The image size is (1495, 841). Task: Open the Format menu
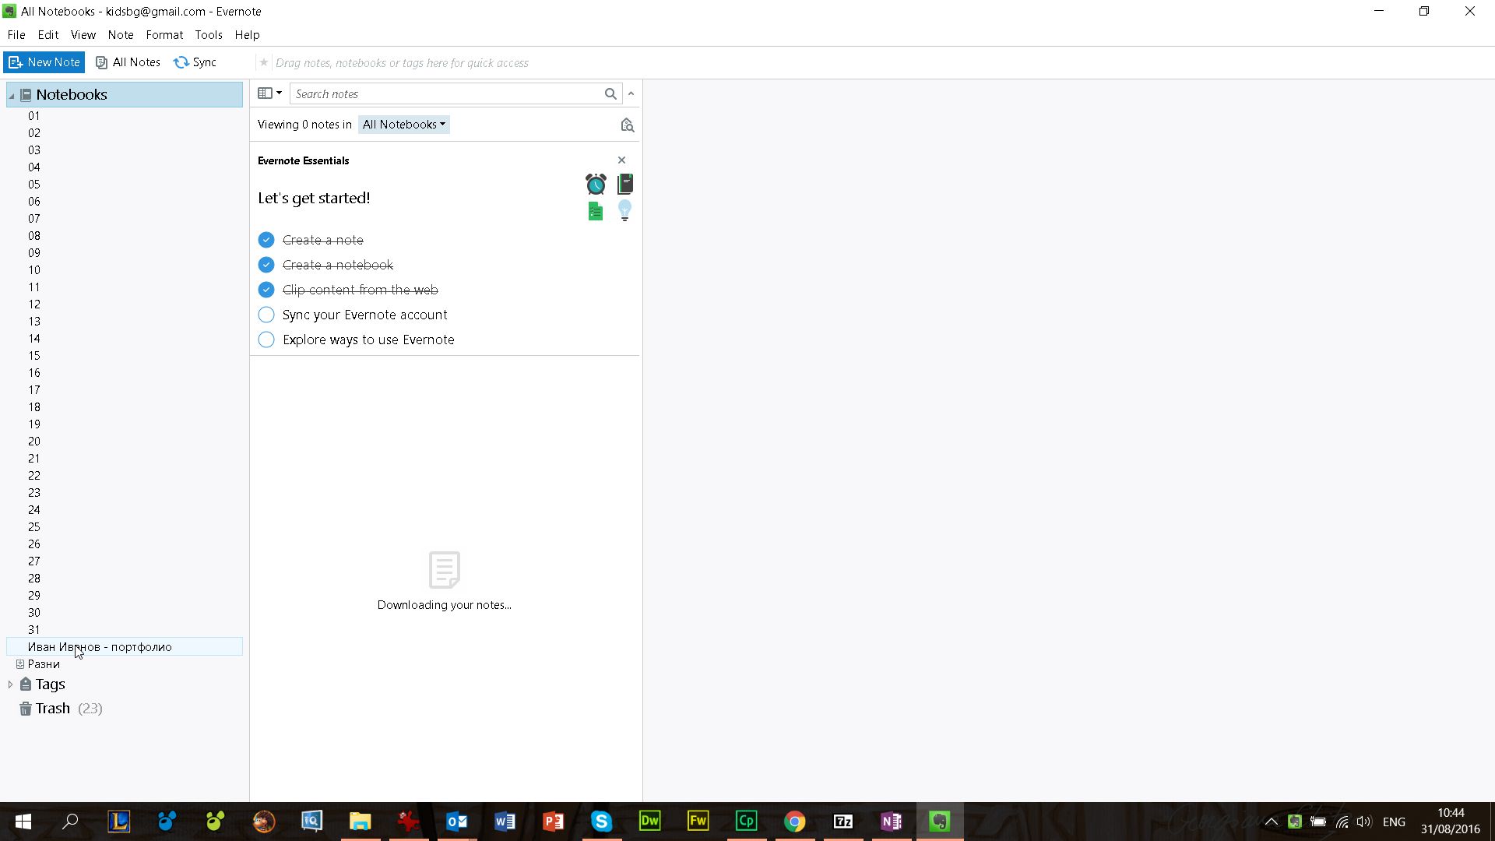pos(164,35)
